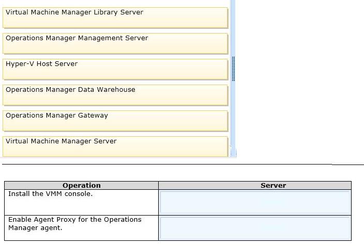Click the light blue vertical divider bar
The width and height of the screenshot is (364, 246).
[233, 79]
